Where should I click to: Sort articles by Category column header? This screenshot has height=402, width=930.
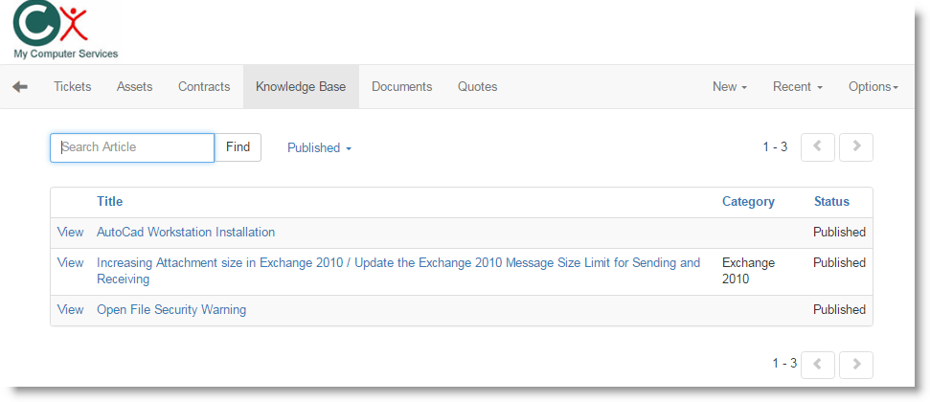[748, 202]
